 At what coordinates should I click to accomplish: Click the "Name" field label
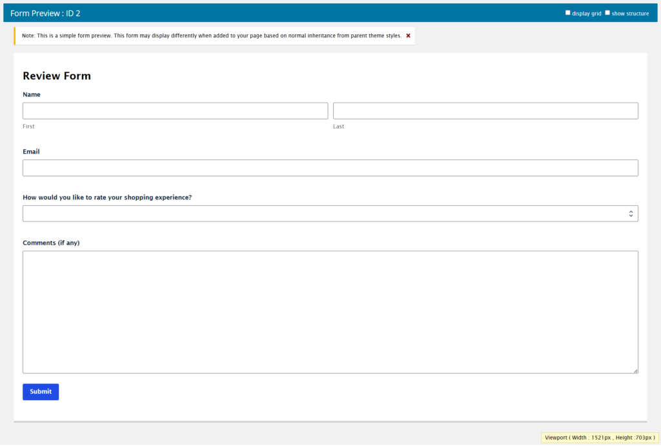(x=32, y=95)
